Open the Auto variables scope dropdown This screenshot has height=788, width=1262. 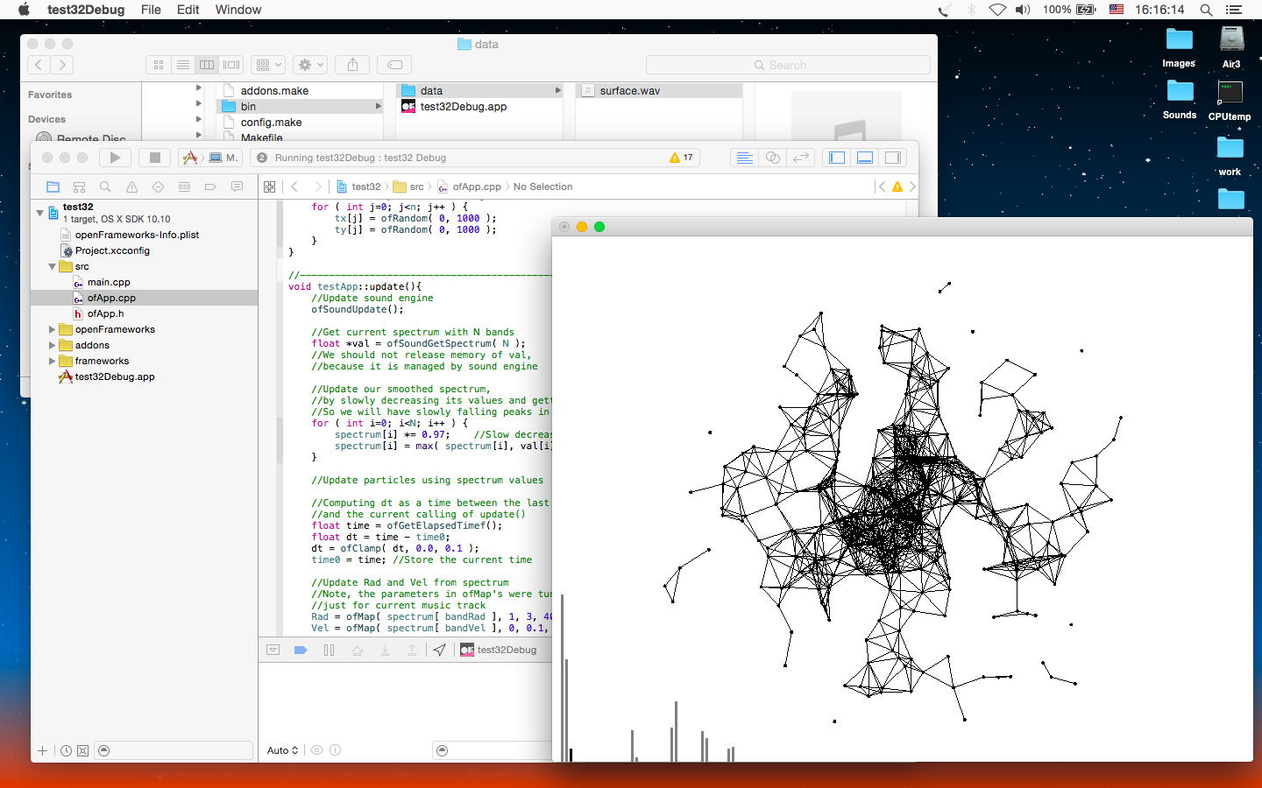(282, 750)
